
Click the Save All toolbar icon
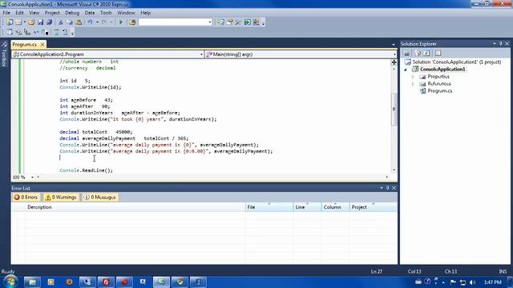49,22
